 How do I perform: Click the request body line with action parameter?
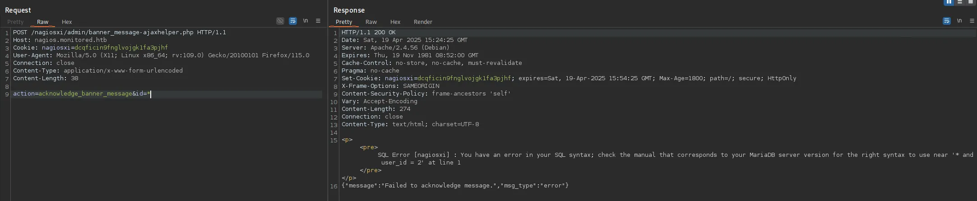[81, 94]
